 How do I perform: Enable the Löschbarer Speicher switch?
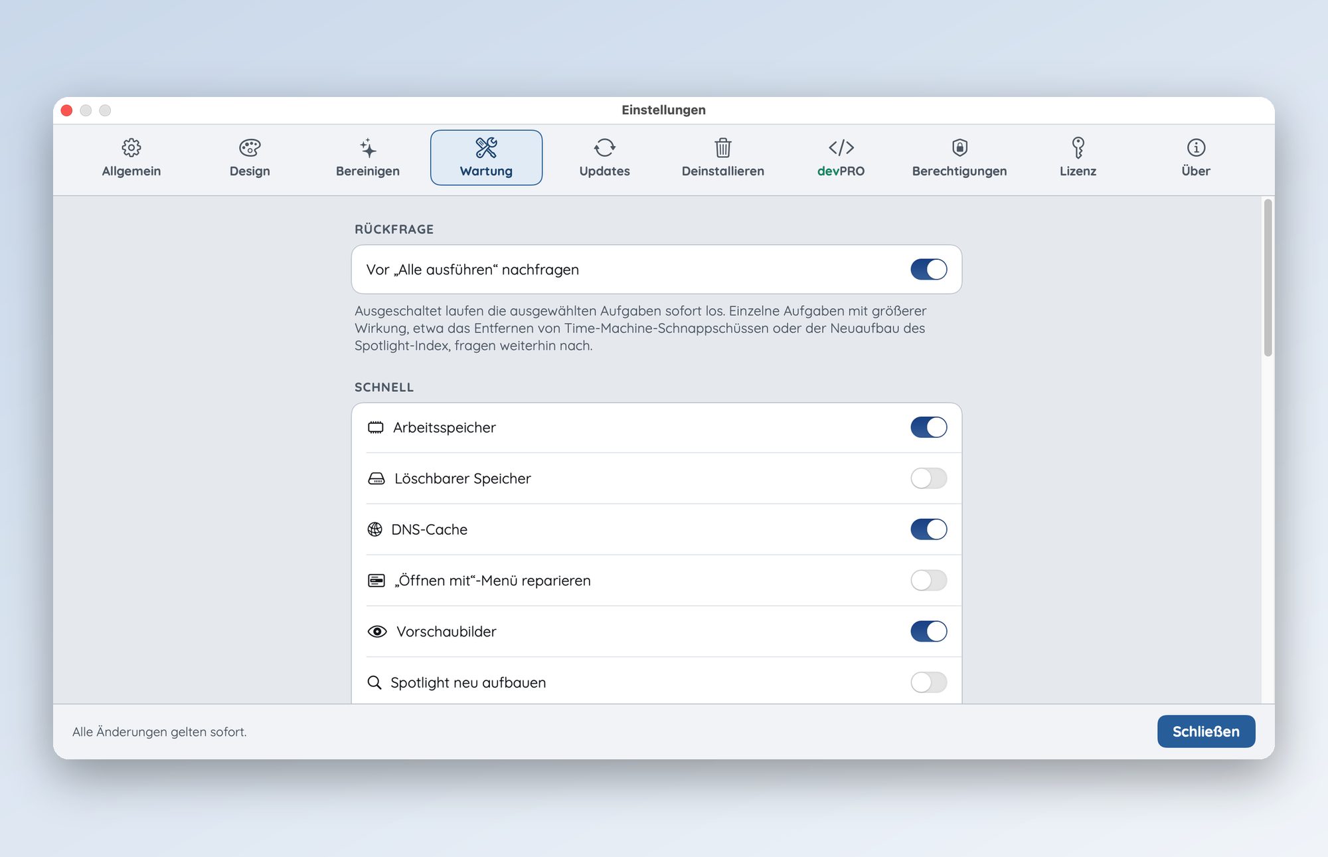(928, 478)
